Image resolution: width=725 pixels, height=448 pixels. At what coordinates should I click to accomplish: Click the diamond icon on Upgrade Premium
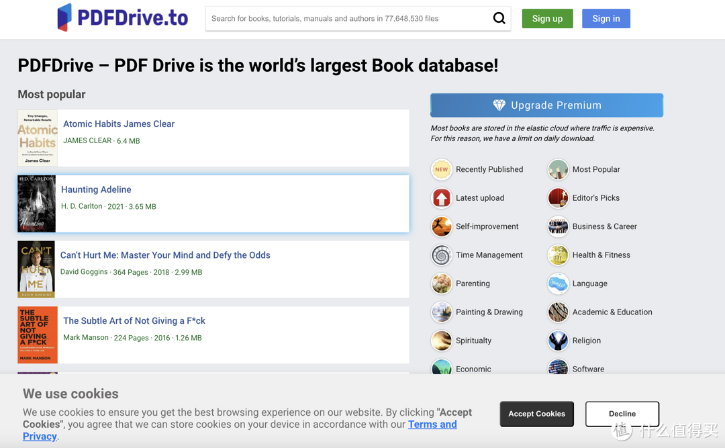[499, 105]
